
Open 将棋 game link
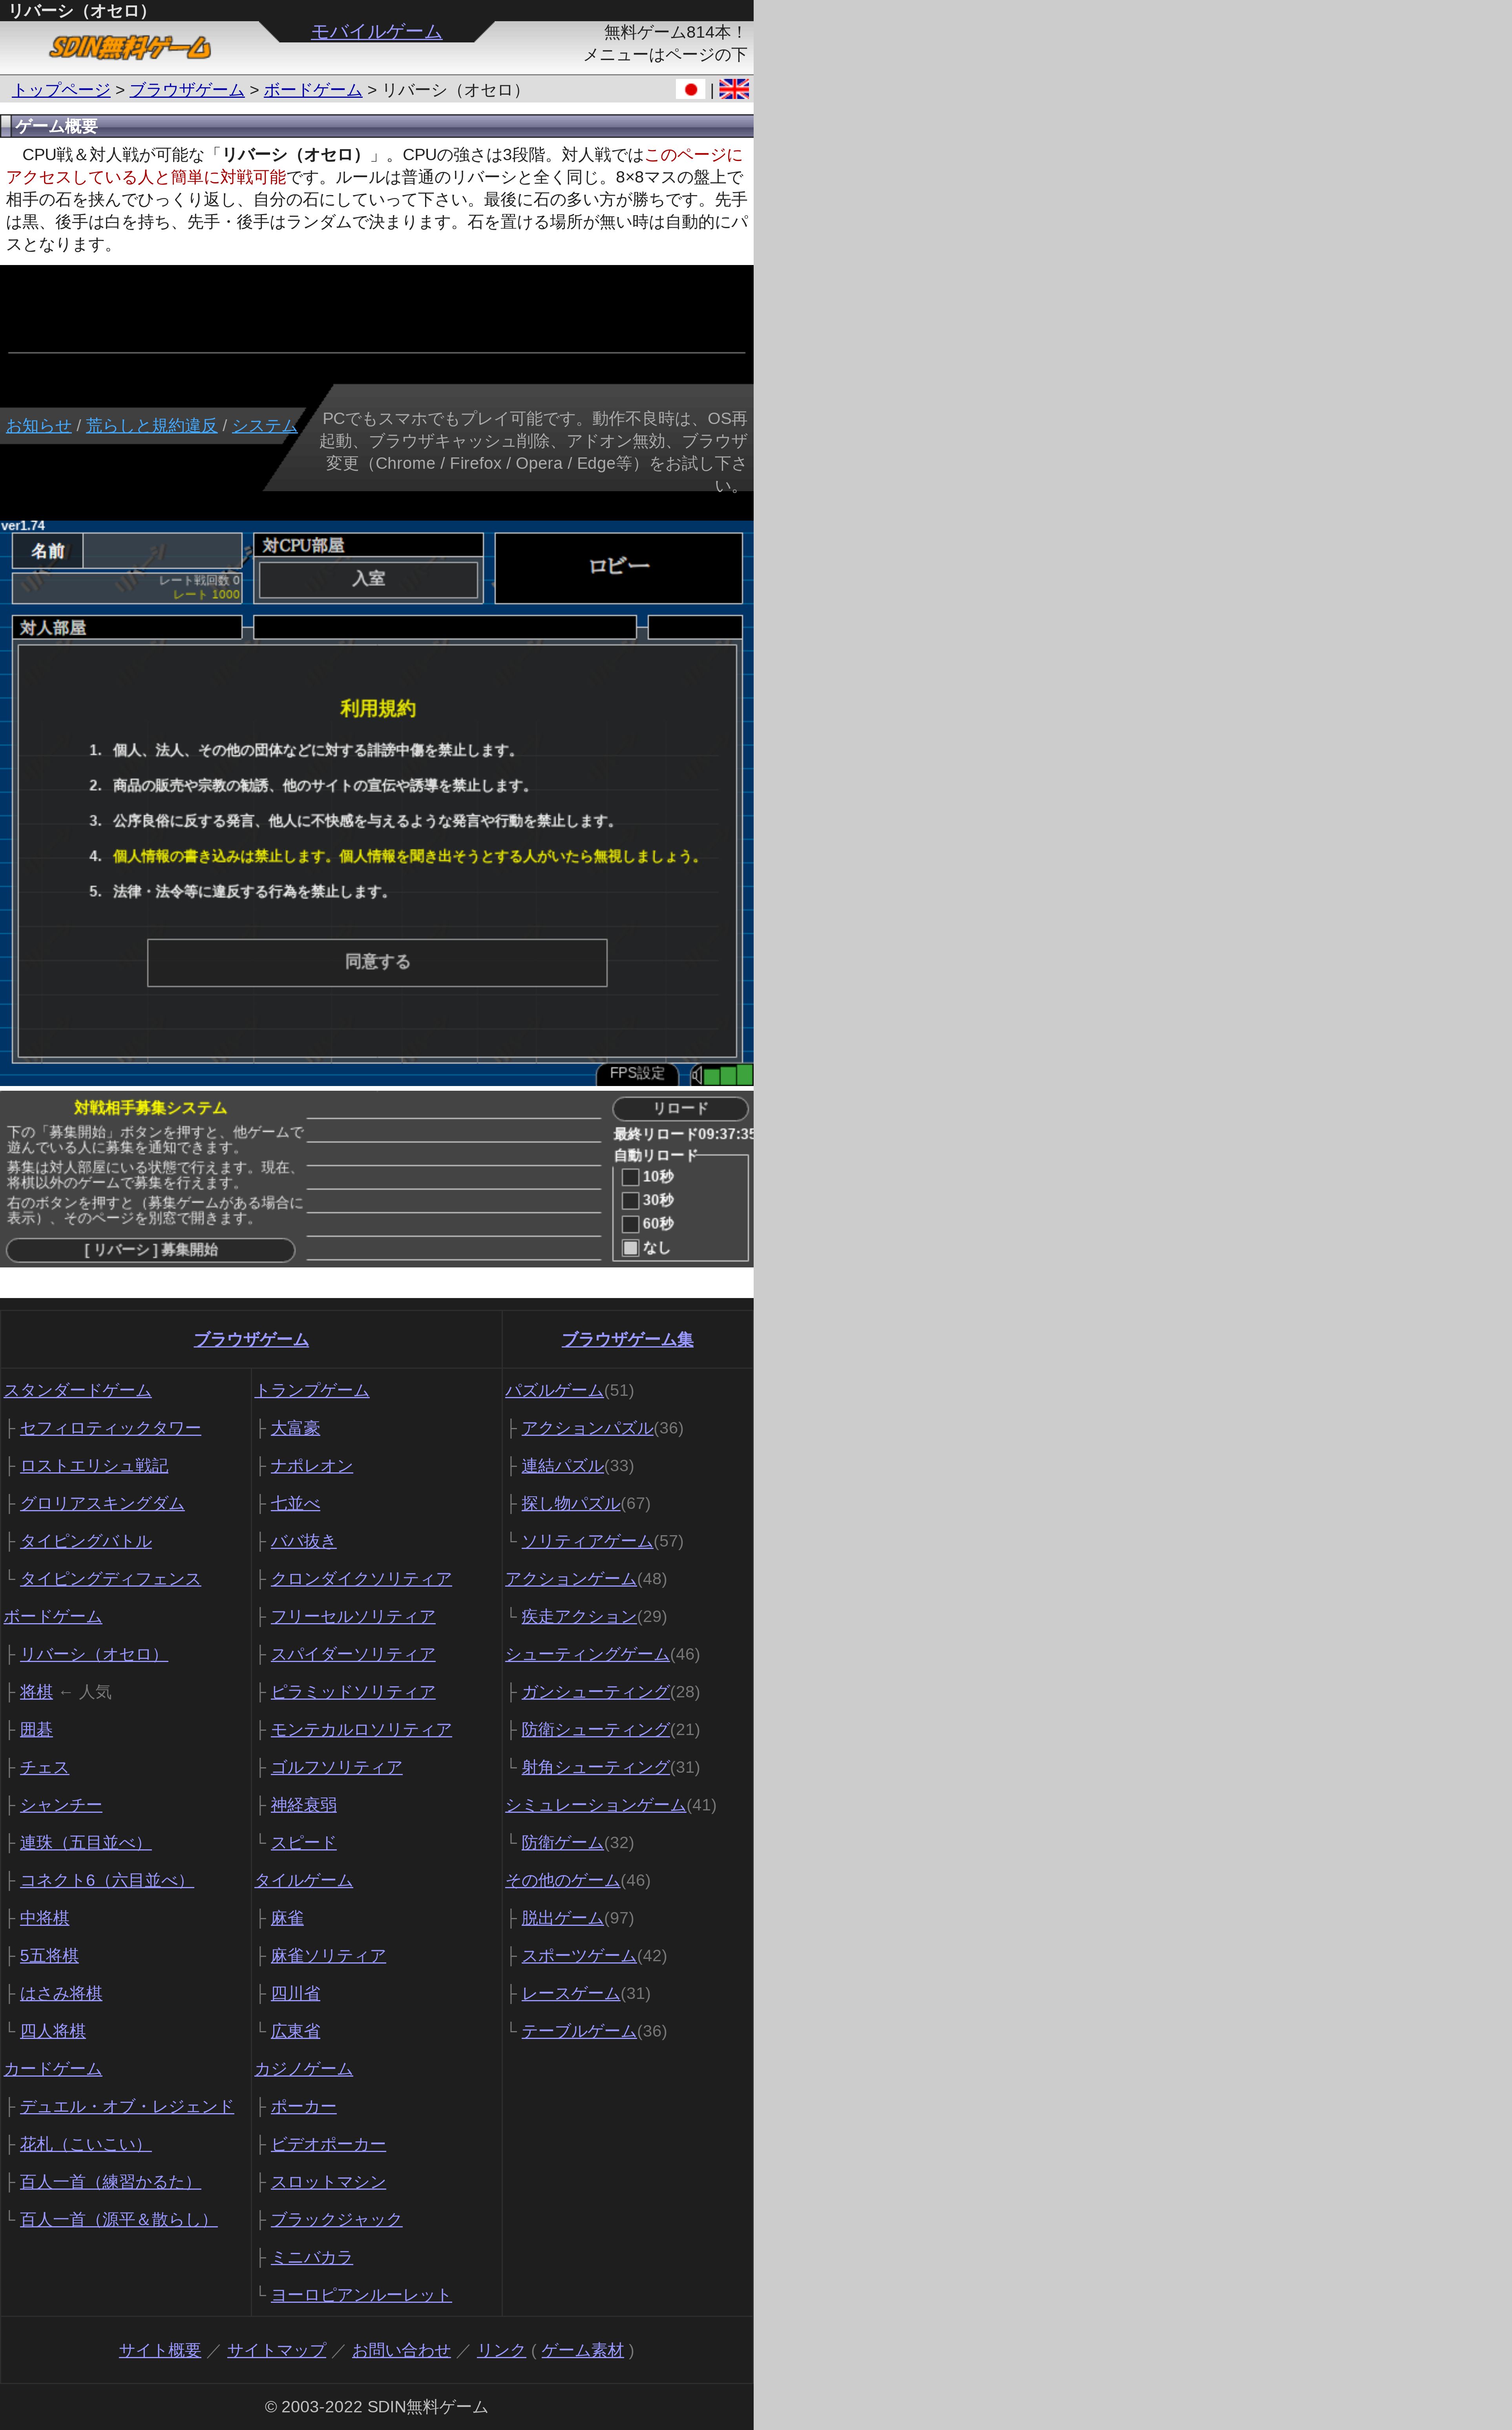click(36, 1692)
